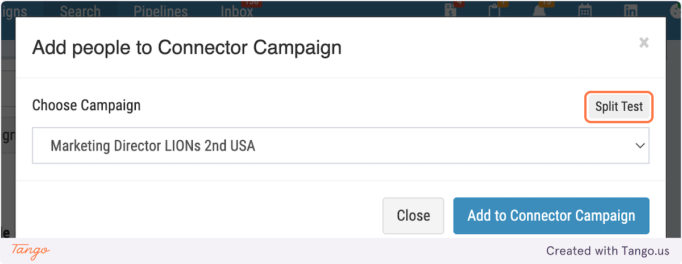Follow the Created with Tango.us link
The image size is (682, 264).
pyautogui.click(x=608, y=250)
